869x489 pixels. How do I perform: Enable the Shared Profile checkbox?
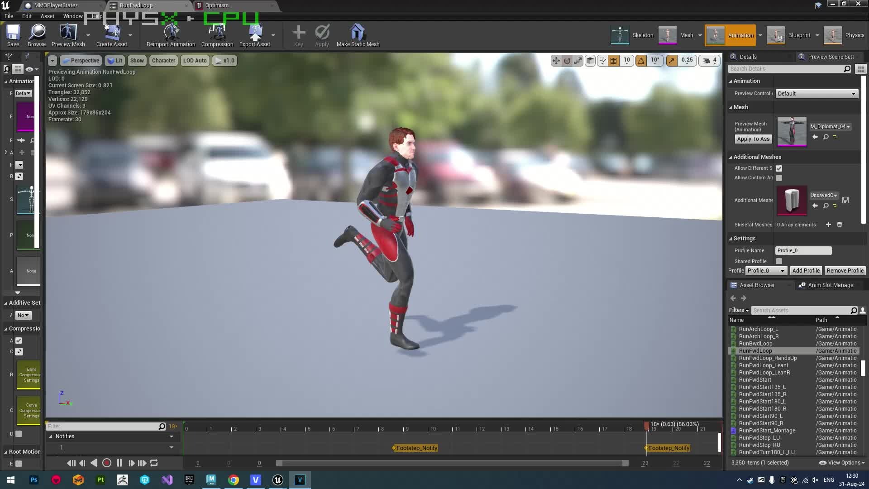pos(779,261)
